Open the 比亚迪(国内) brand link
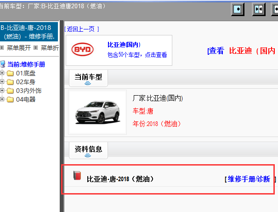Screen dimensions: 278x212 tap(124, 45)
